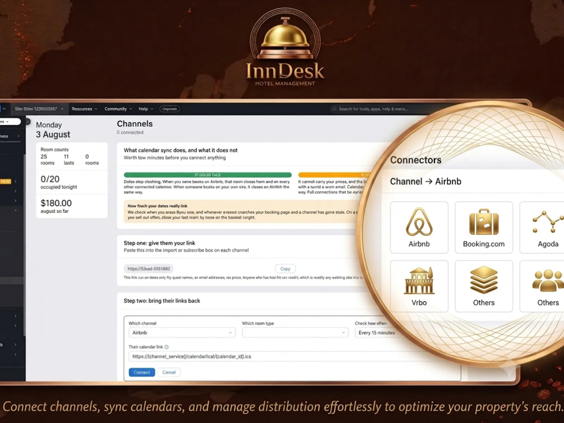Click the Monday 3 August date heading
The image size is (564, 423).
[x=53, y=130]
